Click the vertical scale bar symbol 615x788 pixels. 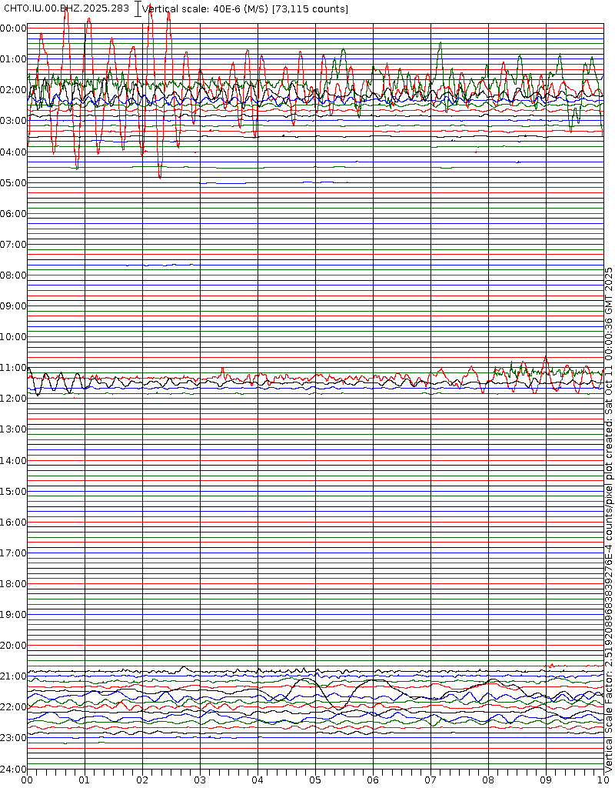(138, 8)
